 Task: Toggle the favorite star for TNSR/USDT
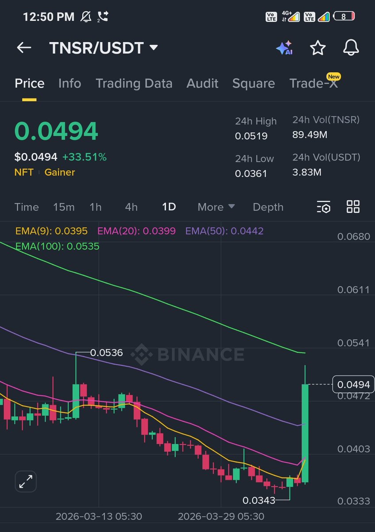[318, 48]
